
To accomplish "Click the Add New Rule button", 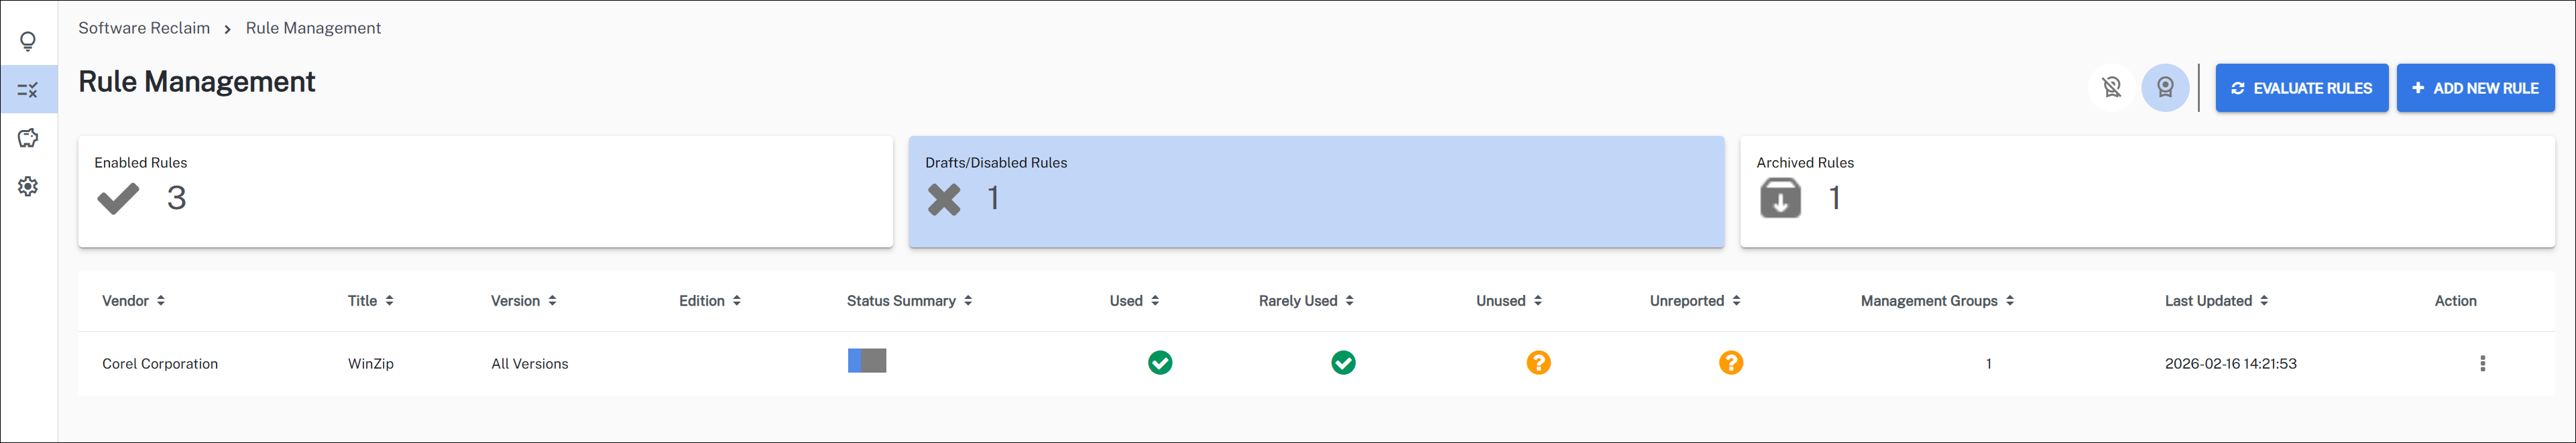I will [2475, 88].
